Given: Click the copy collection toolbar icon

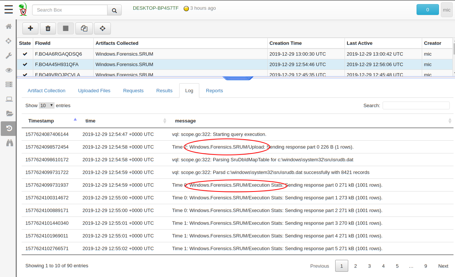Looking at the screenshot, I should (x=84, y=28).
